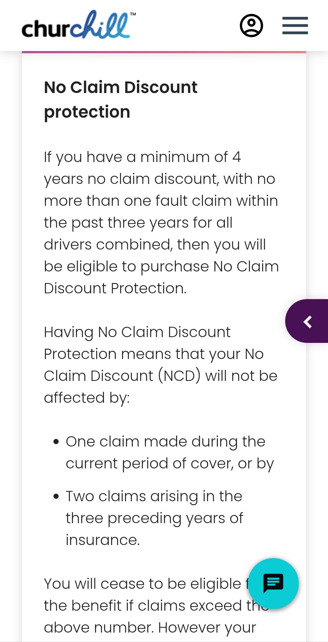Click the "Discount Protection." line ending first paragraph
The image size is (328, 642).
click(115, 288)
